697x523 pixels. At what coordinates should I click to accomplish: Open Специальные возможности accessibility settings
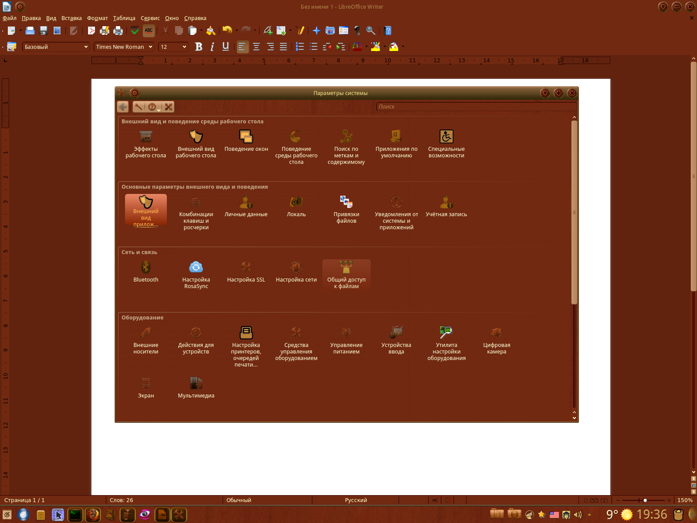pos(447,144)
